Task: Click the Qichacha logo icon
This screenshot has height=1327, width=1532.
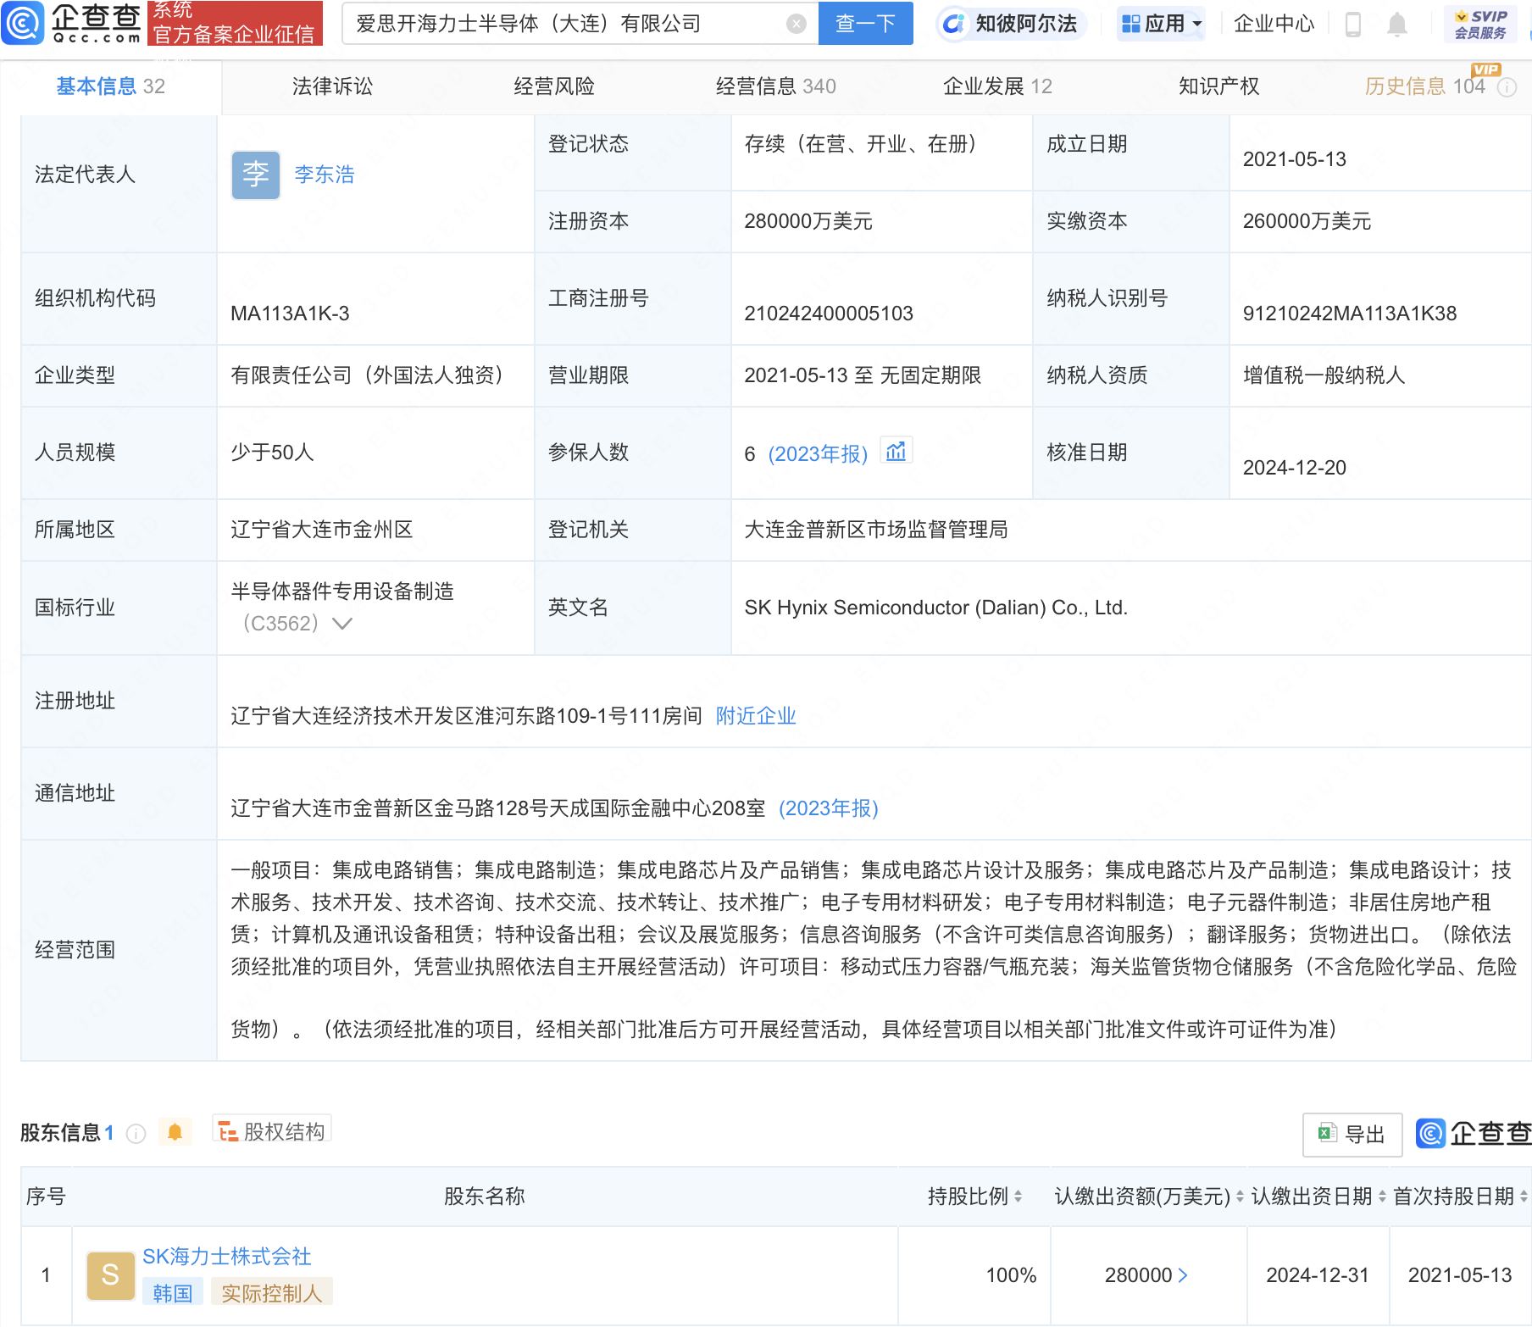Action: tap(23, 23)
